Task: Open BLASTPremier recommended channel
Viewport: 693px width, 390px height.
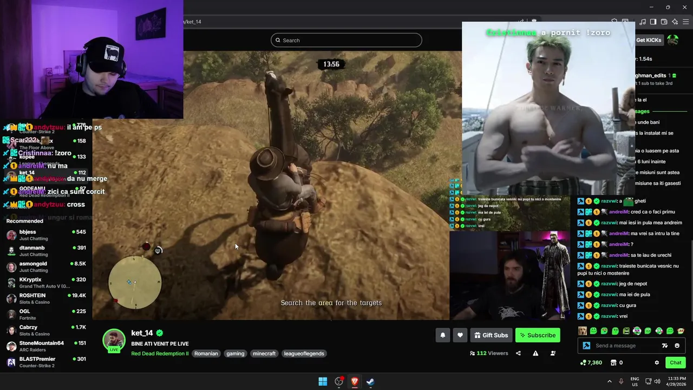Action: pyautogui.click(x=46, y=362)
